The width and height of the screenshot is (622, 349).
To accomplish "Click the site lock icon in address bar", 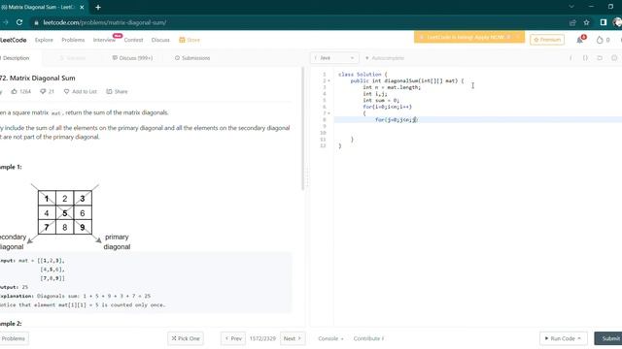I will pos(37,23).
